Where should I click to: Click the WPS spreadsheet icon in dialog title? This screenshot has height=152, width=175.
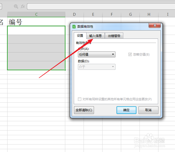tap(74, 27)
